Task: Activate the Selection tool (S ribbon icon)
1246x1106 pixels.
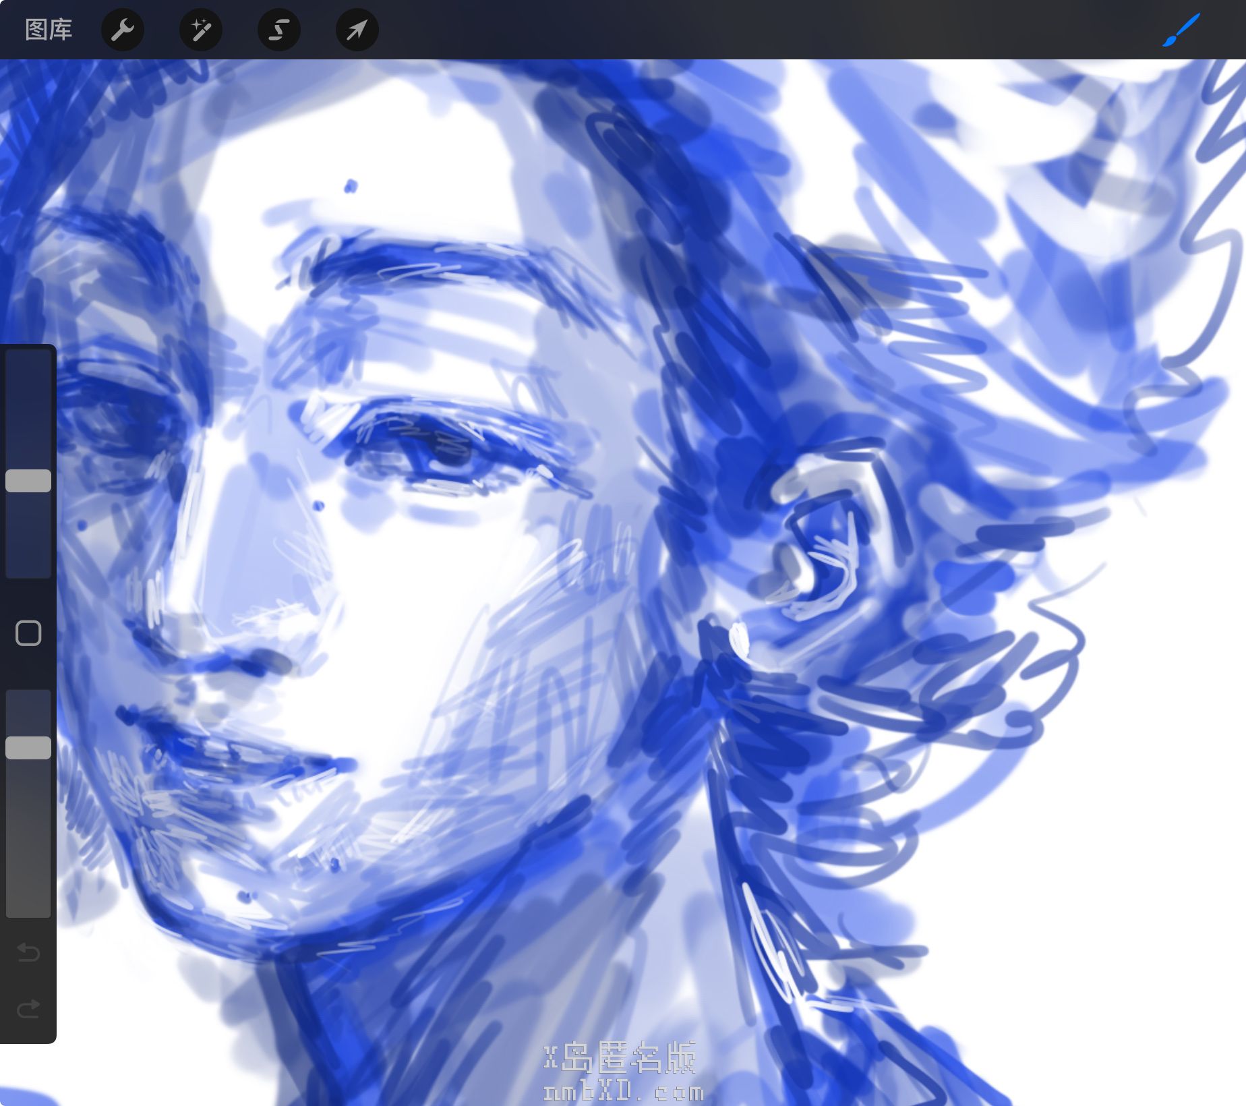Action: click(279, 30)
